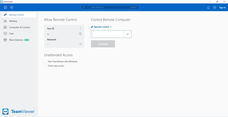The height and width of the screenshot is (117, 228).
Task: Select the Meeting sidebar item
Action: point(13,21)
